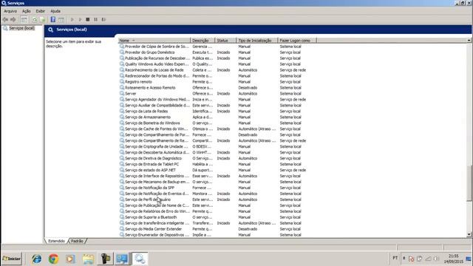The height and width of the screenshot is (266, 473).
Task: Select Serviço de Diretiva de Diagnóstico
Action: pyautogui.click(x=153, y=158)
